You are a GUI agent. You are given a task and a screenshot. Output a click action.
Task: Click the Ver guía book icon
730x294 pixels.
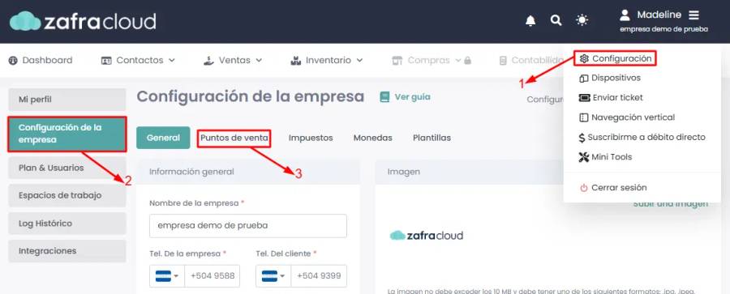point(384,96)
